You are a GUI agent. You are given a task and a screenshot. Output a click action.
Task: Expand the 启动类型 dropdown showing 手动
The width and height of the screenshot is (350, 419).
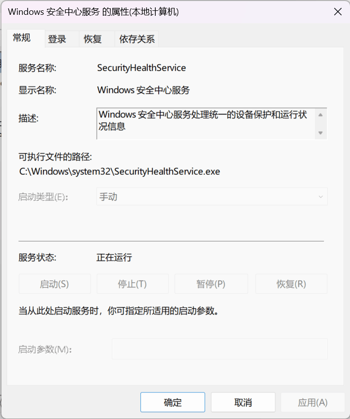coord(212,197)
